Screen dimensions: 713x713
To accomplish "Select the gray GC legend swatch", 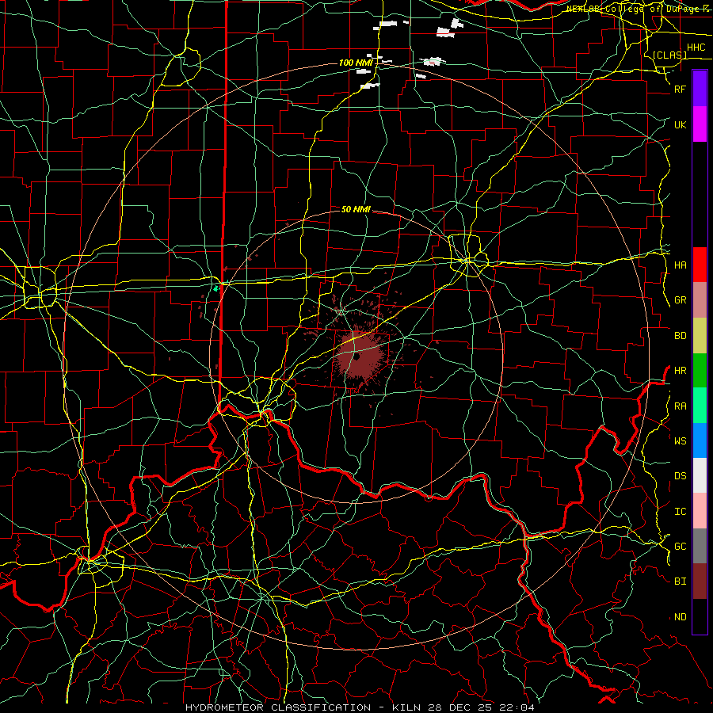I will [700, 546].
